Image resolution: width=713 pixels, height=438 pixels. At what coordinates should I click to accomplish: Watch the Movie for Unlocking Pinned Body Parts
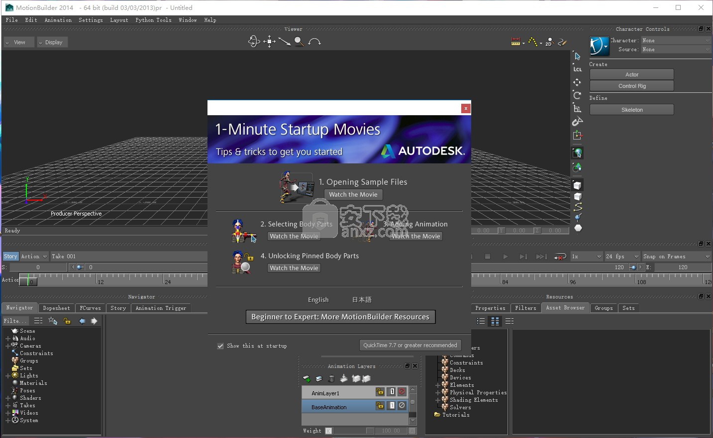coord(294,268)
